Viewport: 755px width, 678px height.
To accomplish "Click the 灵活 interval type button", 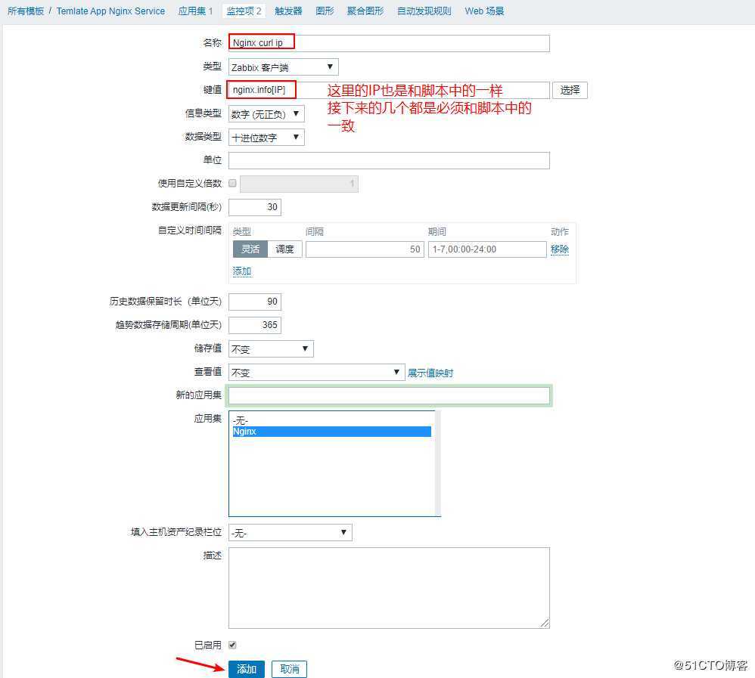I will coord(250,249).
